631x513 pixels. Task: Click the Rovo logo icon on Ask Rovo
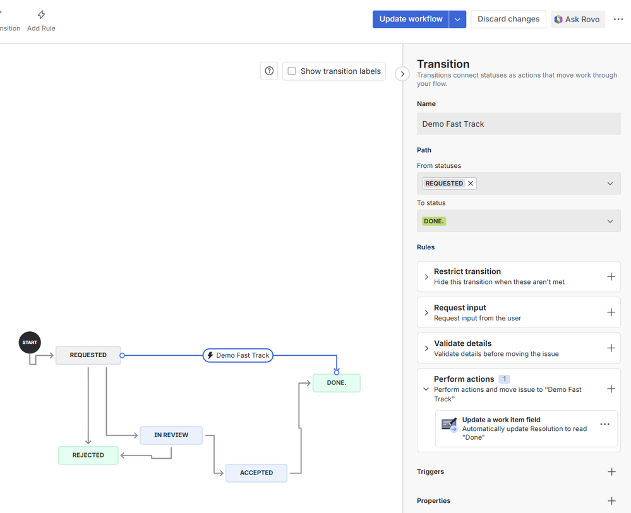coord(559,19)
